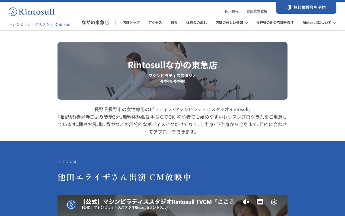Expand the Rintosullについて dropdown chevron
Viewport: 345px width, 216px height.
[x=335, y=23]
